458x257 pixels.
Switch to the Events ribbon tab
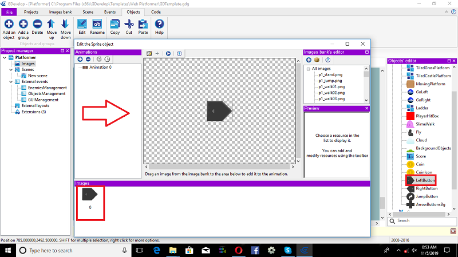(110, 12)
